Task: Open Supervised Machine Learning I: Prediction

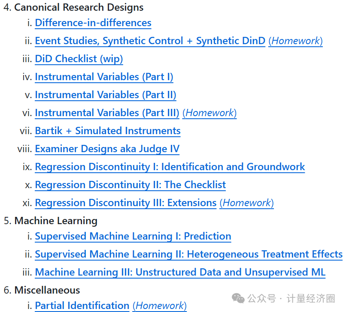Action: tap(133, 237)
